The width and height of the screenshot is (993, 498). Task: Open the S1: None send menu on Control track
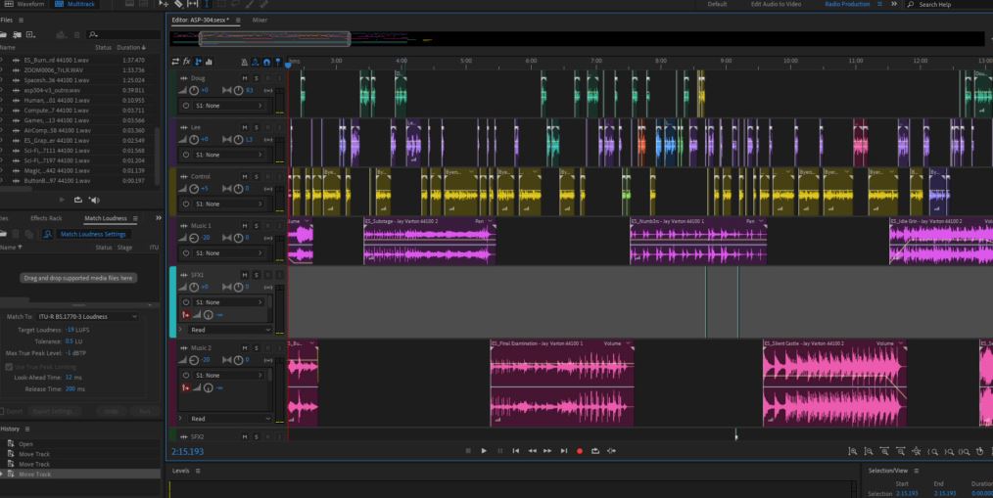click(229, 204)
